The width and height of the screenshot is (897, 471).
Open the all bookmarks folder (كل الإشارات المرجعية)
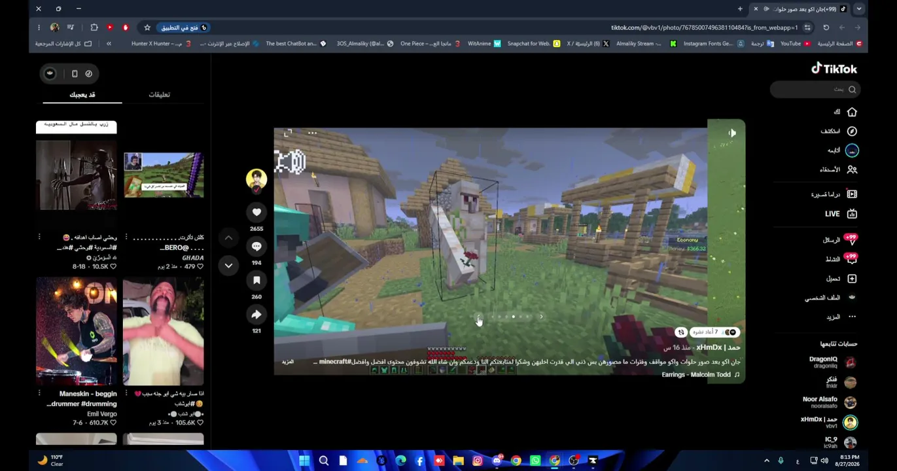pos(63,44)
